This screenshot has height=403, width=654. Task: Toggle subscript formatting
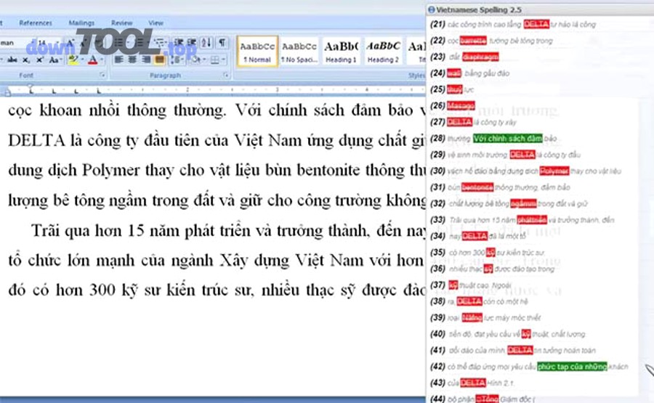(x=26, y=60)
